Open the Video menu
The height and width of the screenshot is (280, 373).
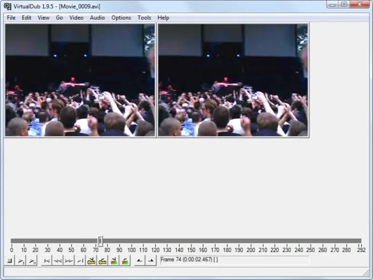76,18
